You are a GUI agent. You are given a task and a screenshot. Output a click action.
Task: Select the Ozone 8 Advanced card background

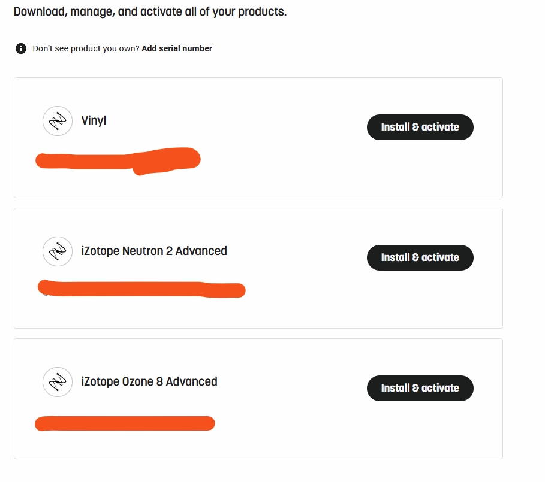[258, 399]
